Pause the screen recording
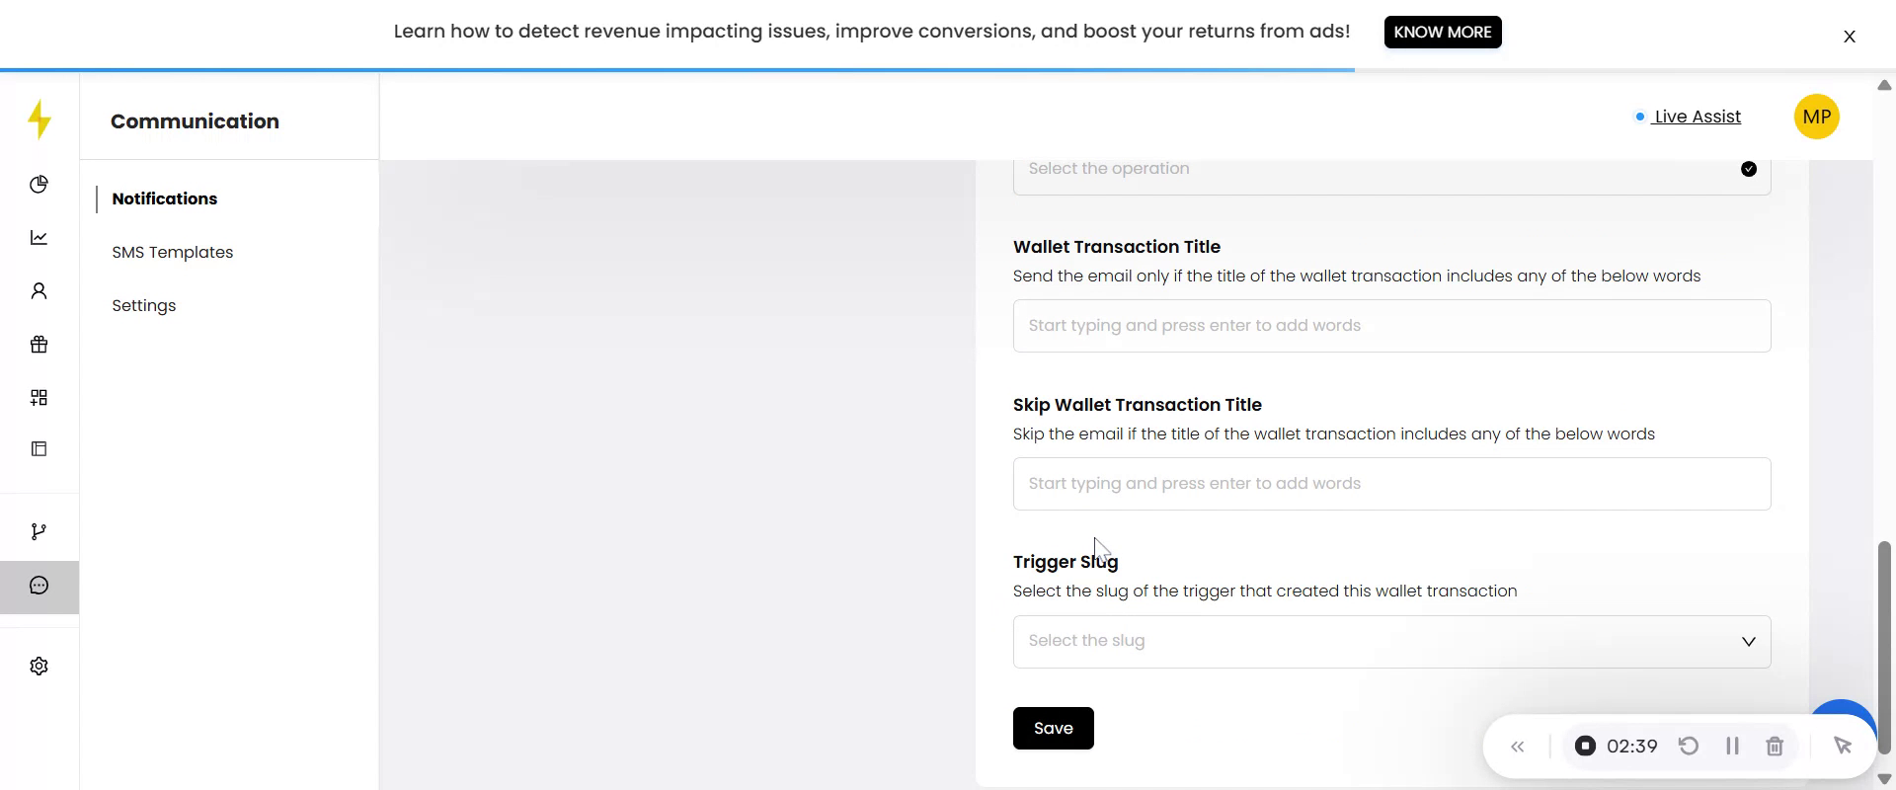Viewport: 1896px width, 790px height. click(1732, 746)
